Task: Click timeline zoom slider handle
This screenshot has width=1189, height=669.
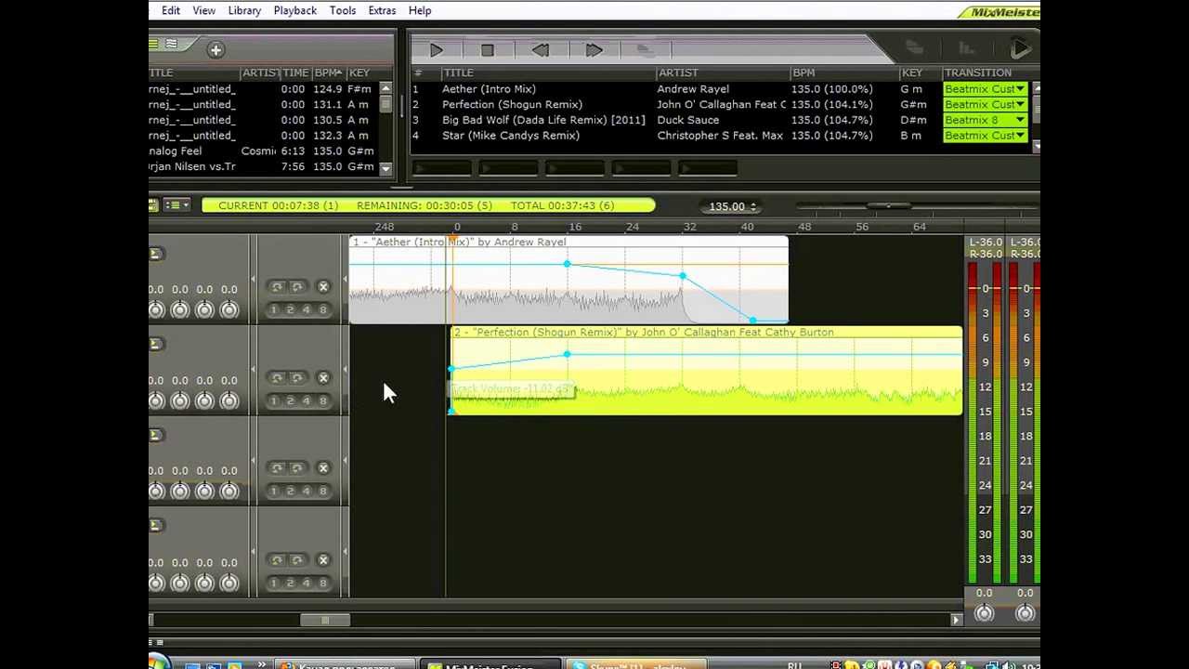Action: click(888, 205)
